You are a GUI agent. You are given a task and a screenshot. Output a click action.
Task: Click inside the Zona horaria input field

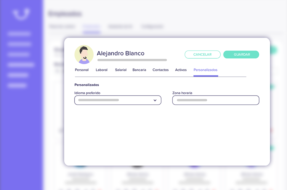pyautogui.click(x=216, y=100)
